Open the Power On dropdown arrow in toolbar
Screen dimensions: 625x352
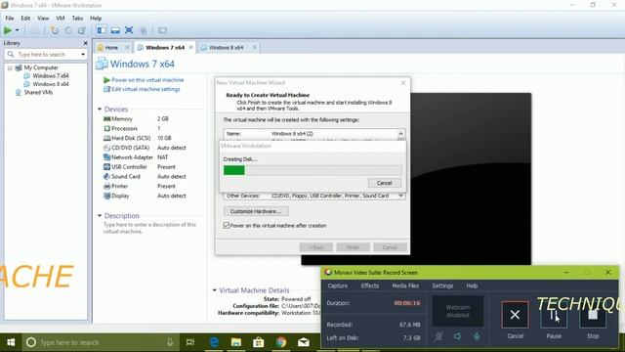point(18,30)
